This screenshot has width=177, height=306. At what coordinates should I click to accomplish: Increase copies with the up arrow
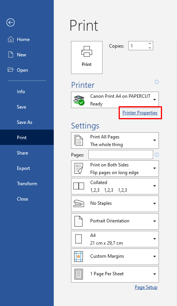coord(150,44)
